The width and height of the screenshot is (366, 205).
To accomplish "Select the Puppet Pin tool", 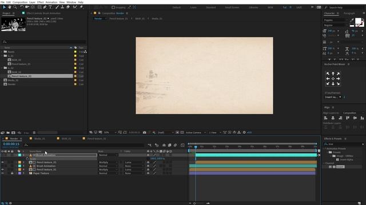I will point(81,7).
